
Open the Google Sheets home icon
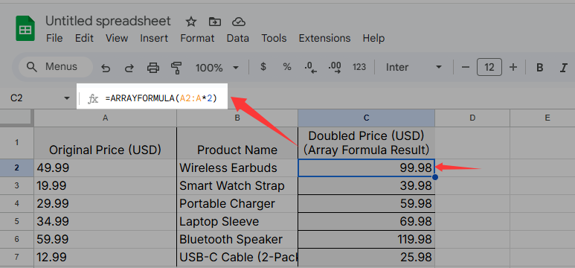pyautogui.click(x=25, y=28)
